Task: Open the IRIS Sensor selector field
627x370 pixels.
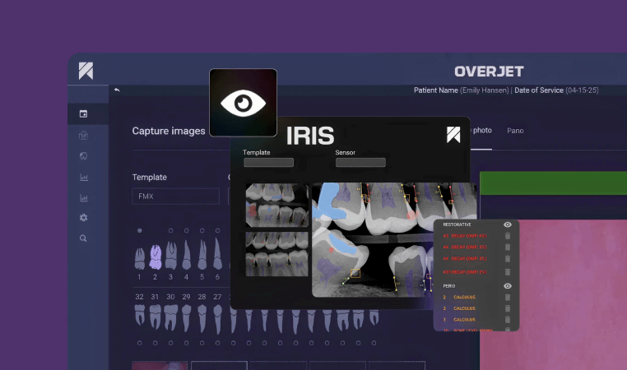Action: click(x=360, y=162)
